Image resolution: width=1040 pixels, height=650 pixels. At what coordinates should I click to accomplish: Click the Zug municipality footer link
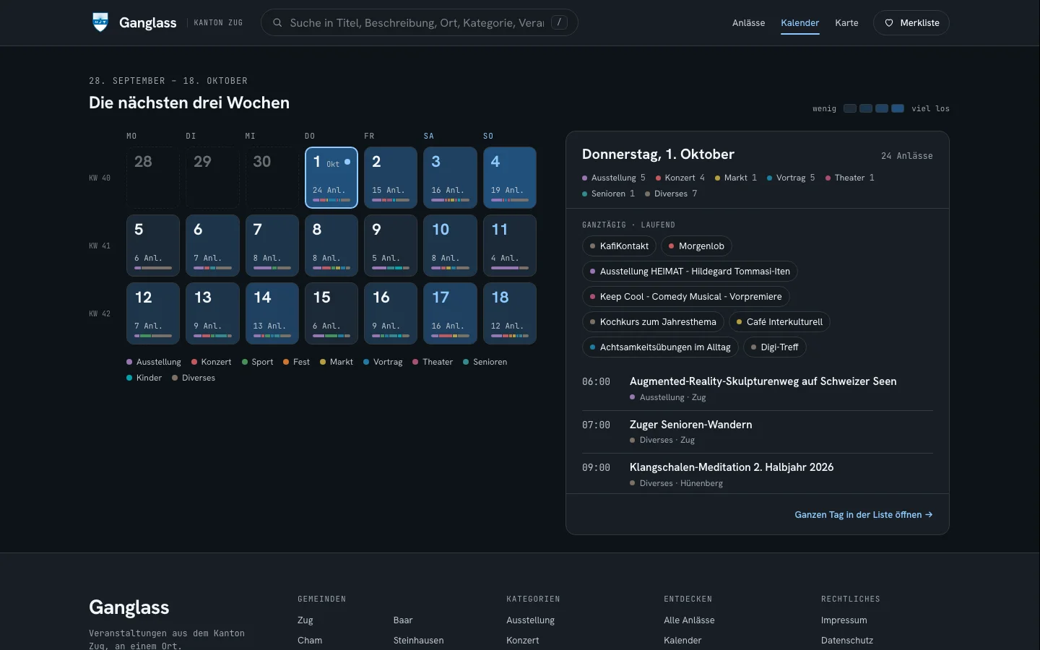(305, 620)
